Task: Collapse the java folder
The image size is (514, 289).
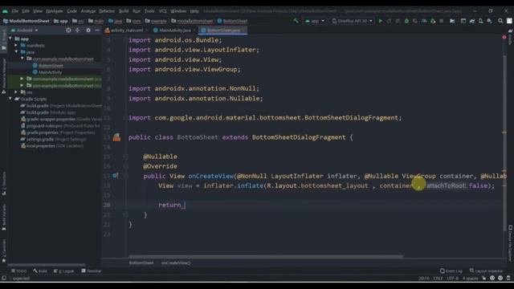Action: tap(16, 52)
